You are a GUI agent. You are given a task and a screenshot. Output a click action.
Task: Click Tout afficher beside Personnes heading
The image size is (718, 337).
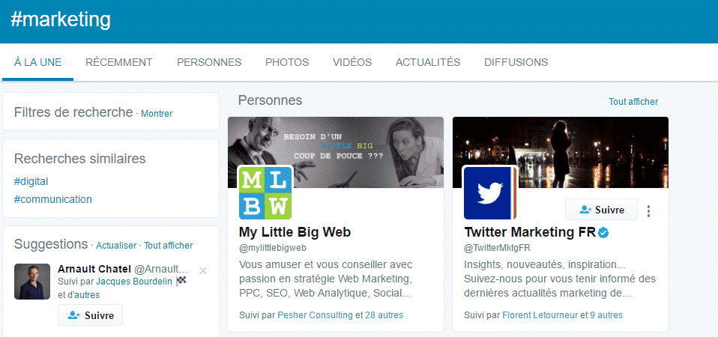click(x=633, y=102)
